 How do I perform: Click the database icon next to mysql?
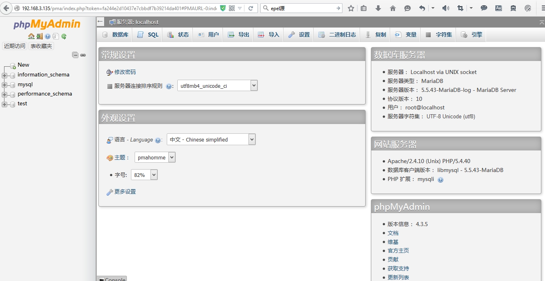point(13,85)
